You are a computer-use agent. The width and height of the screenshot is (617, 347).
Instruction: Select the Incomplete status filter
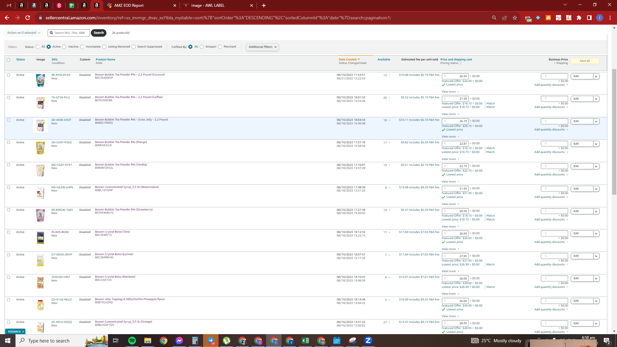click(82, 47)
